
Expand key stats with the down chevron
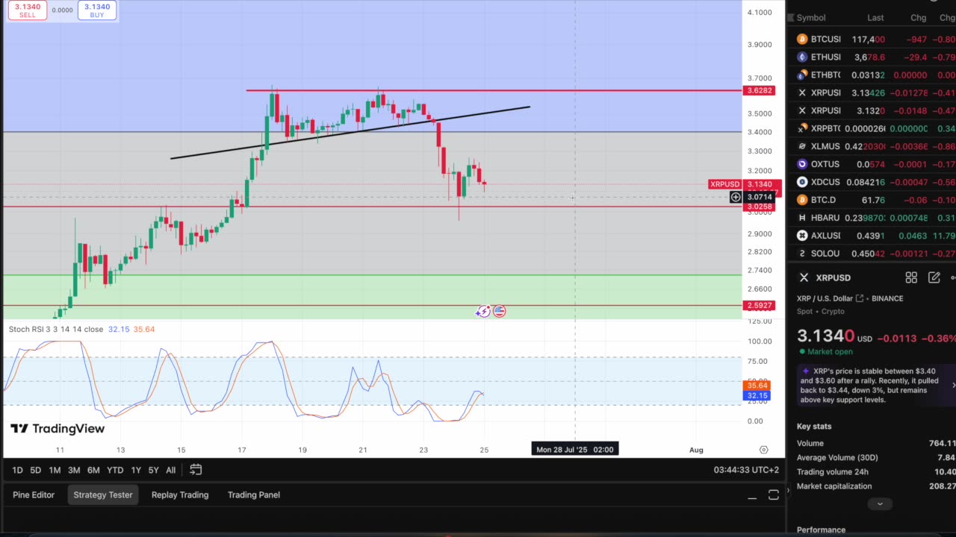(x=880, y=504)
